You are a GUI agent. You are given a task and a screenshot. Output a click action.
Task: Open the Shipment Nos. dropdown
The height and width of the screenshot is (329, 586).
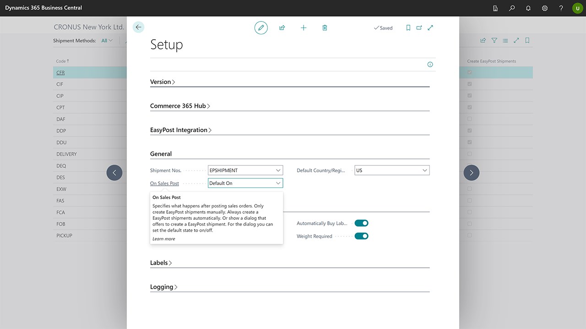tap(278, 170)
